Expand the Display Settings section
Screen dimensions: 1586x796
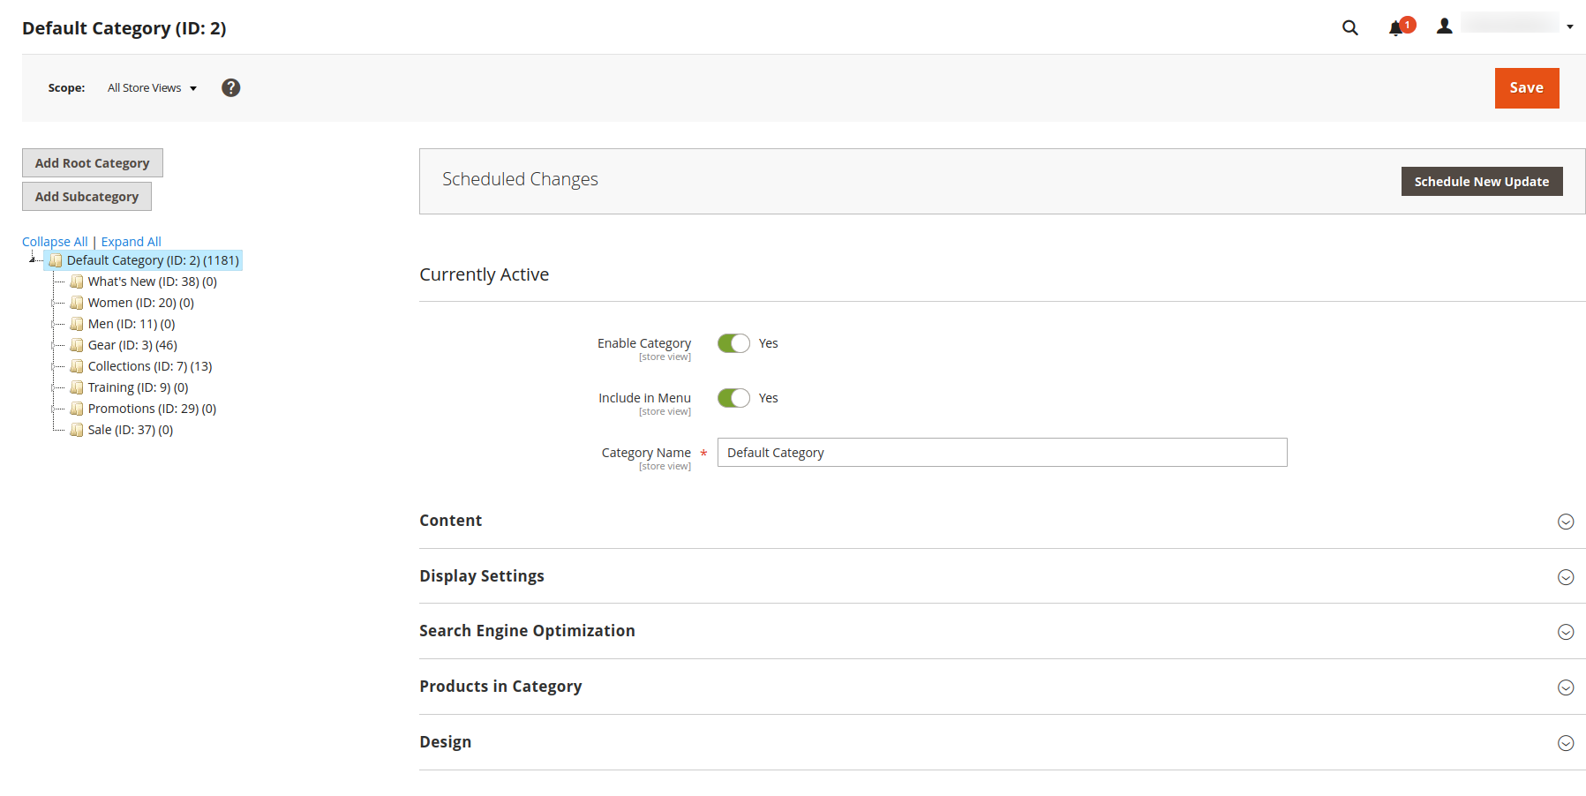click(1002, 576)
